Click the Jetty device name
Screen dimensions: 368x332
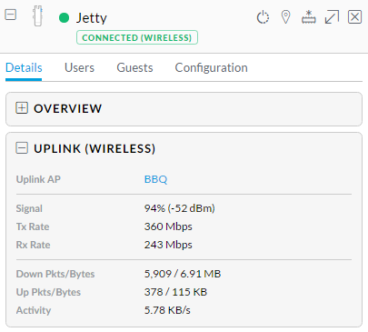[x=92, y=18]
